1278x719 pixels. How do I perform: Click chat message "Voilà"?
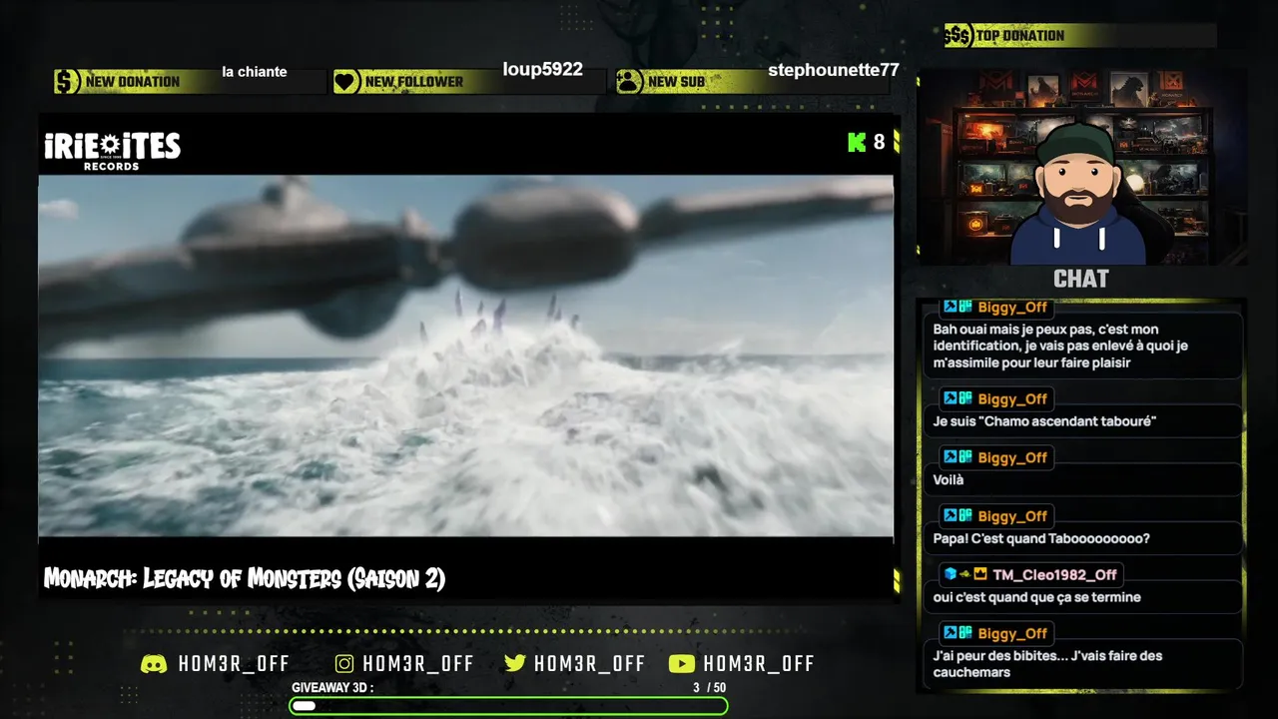coord(949,480)
